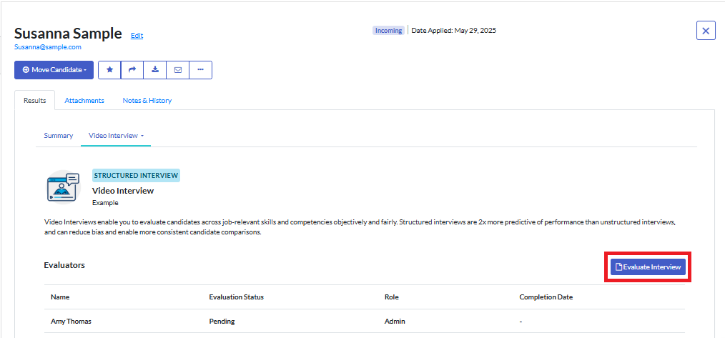Close the candidate panel with X
The width and height of the screenshot is (725, 338).
click(x=706, y=31)
